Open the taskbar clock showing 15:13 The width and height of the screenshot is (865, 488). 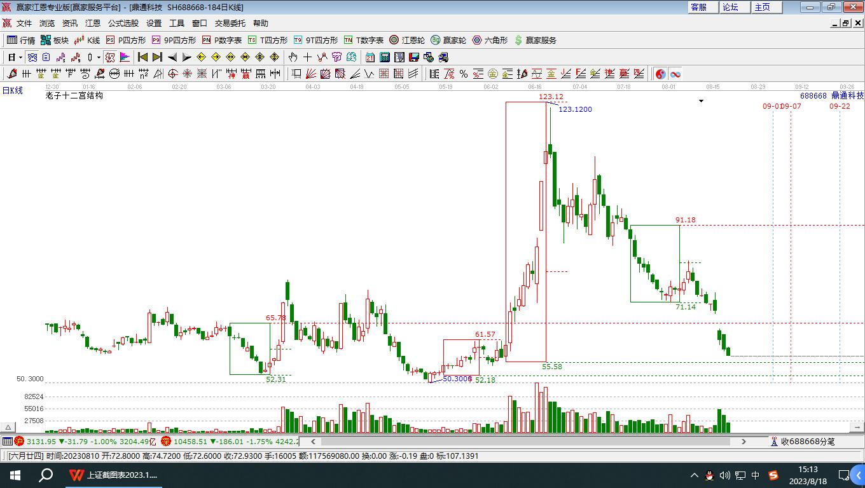[809, 475]
